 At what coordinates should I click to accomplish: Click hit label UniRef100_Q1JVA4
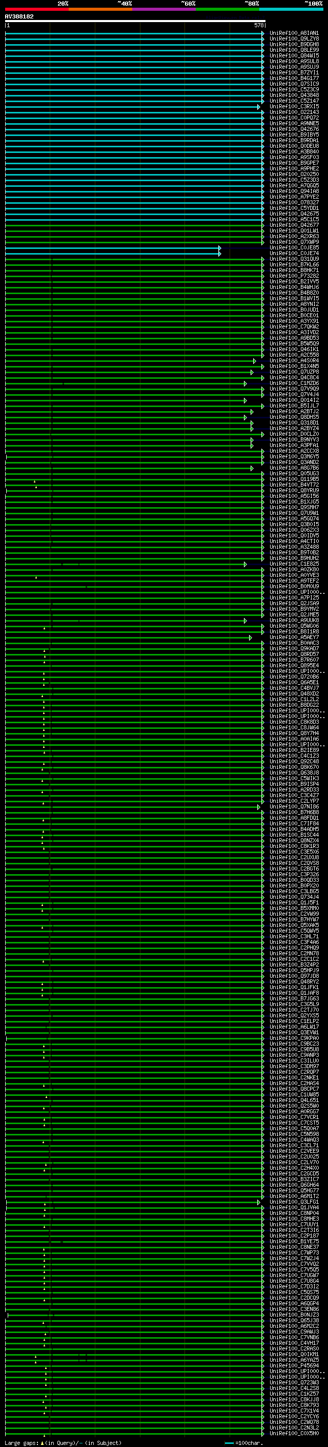(x=294, y=1208)
